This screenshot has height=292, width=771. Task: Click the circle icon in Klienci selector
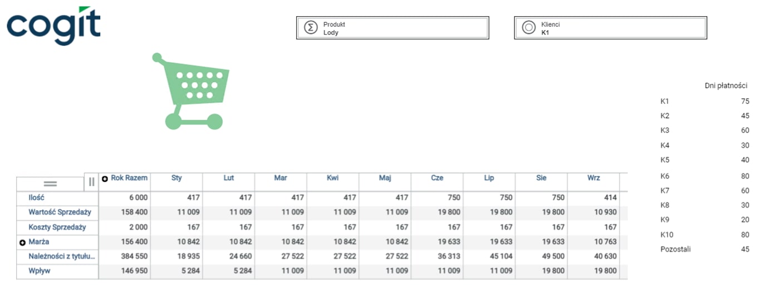pyautogui.click(x=528, y=28)
